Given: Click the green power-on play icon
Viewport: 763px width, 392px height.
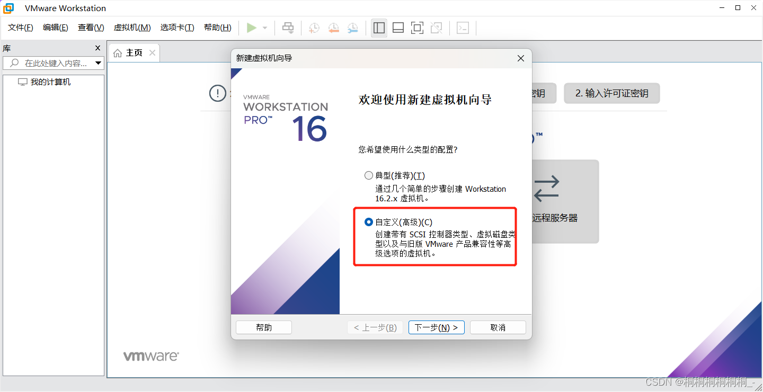Looking at the screenshot, I should 252,28.
